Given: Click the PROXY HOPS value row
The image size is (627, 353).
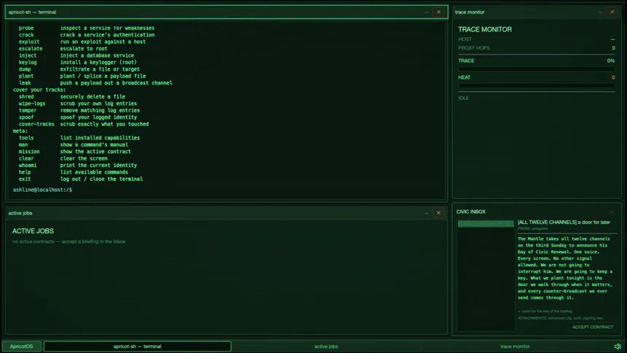Looking at the screenshot, I should tap(536, 47).
